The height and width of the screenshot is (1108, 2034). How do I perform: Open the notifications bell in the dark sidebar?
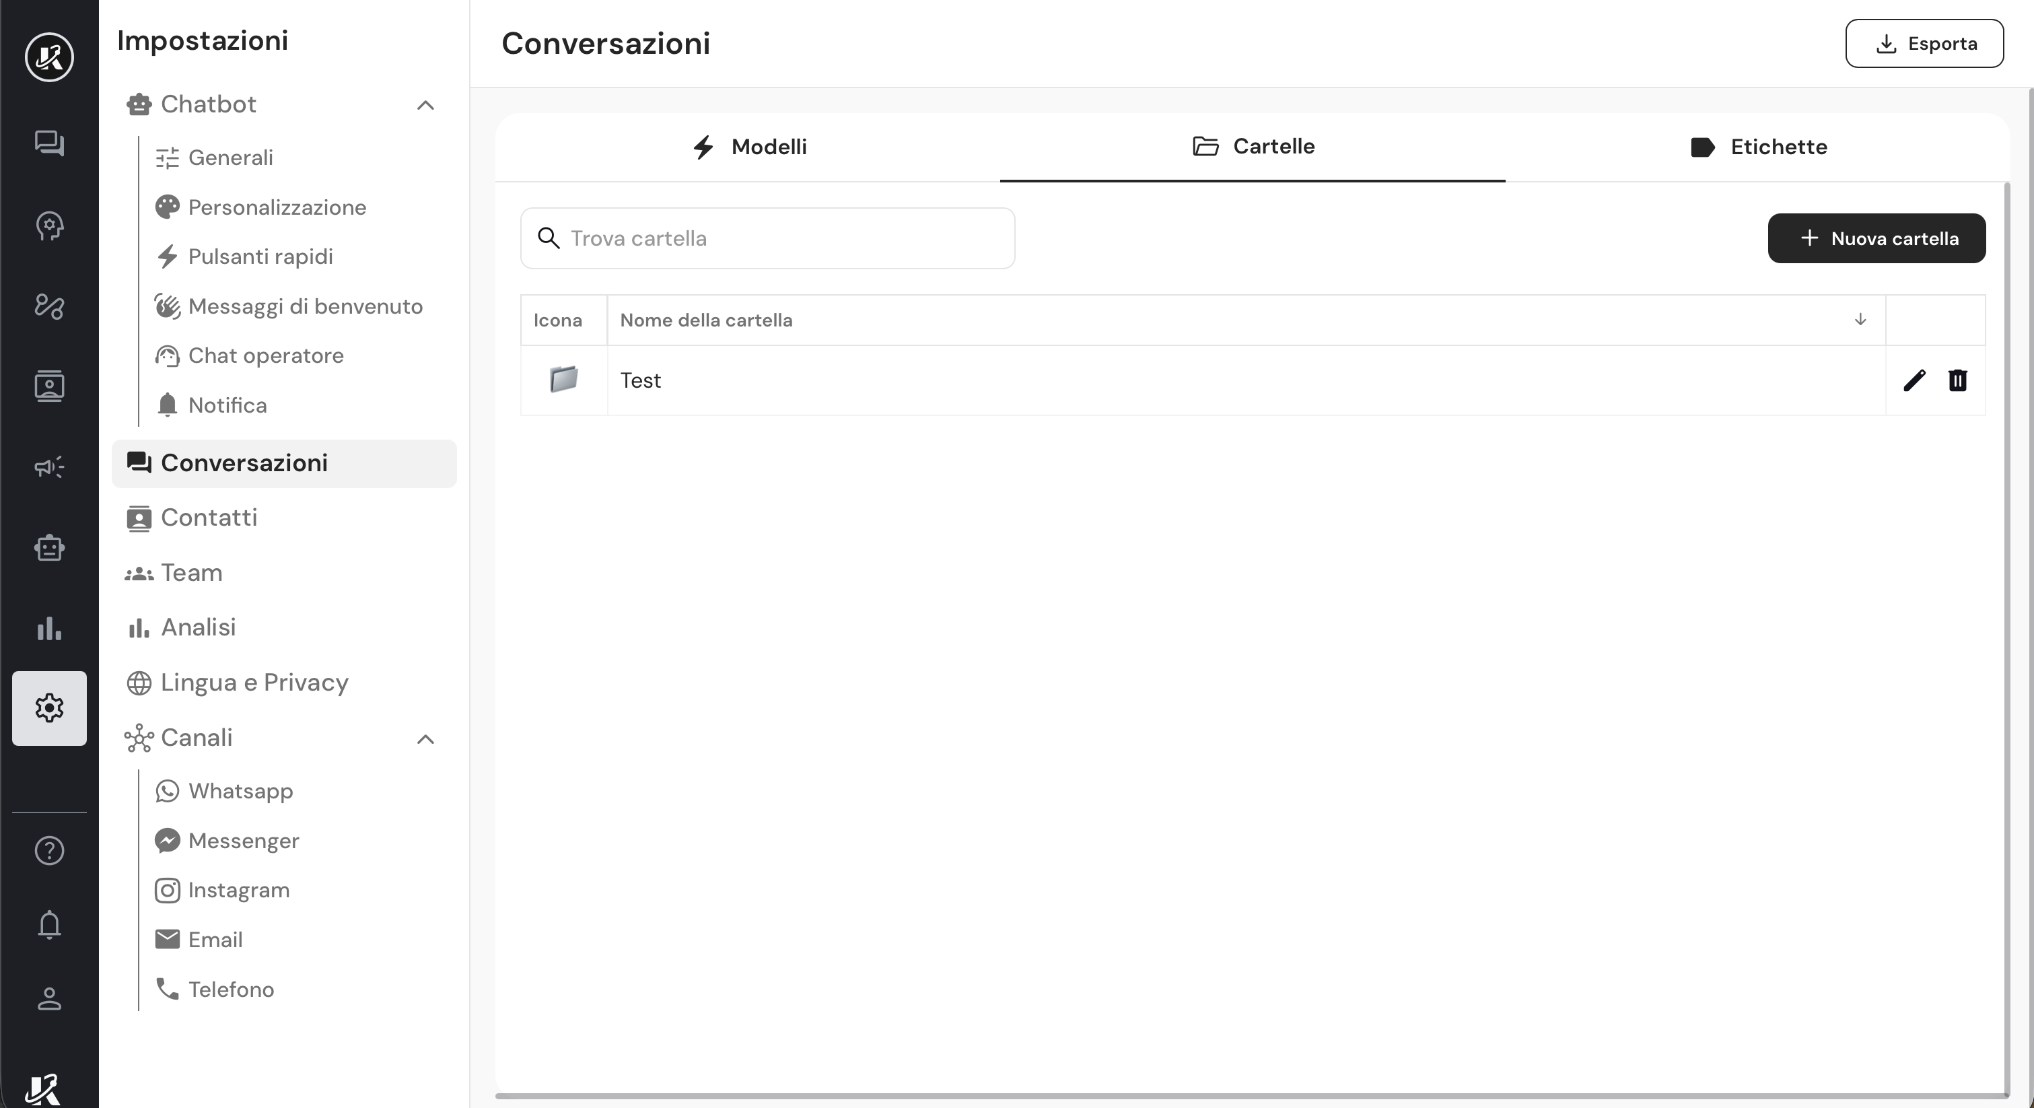coord(49,924)
